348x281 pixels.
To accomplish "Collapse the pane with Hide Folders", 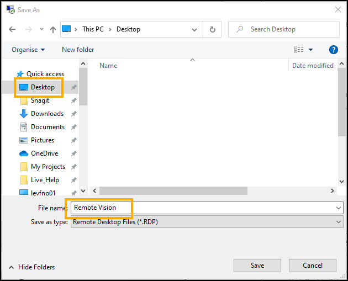I will point(31,267).
